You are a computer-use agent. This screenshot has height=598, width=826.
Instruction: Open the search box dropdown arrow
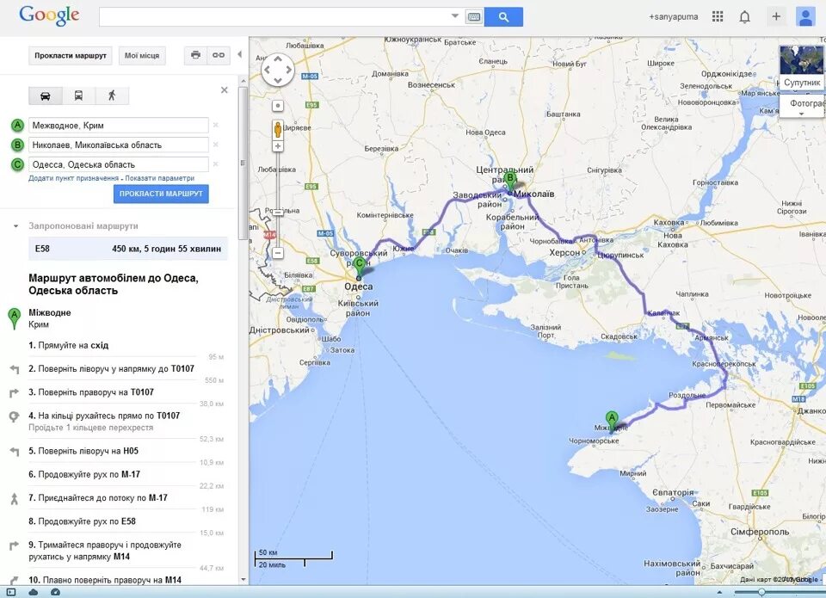455,16
